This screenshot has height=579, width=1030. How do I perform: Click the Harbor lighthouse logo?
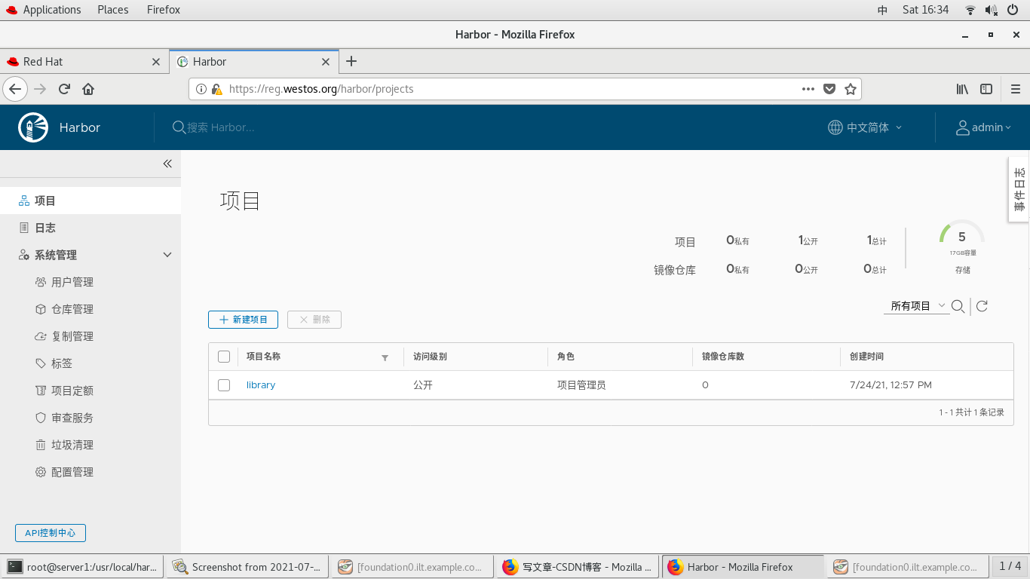33,127
